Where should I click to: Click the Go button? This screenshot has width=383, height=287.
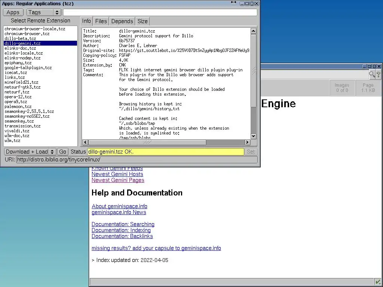(x=62, y=152)
